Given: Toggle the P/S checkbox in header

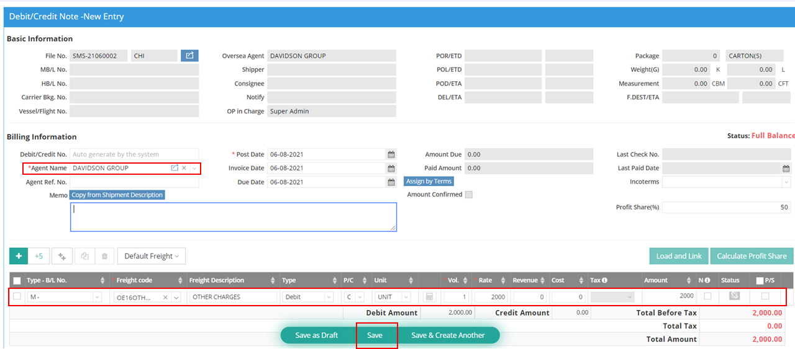Looking at the screenshot, I should coord(760,280).
